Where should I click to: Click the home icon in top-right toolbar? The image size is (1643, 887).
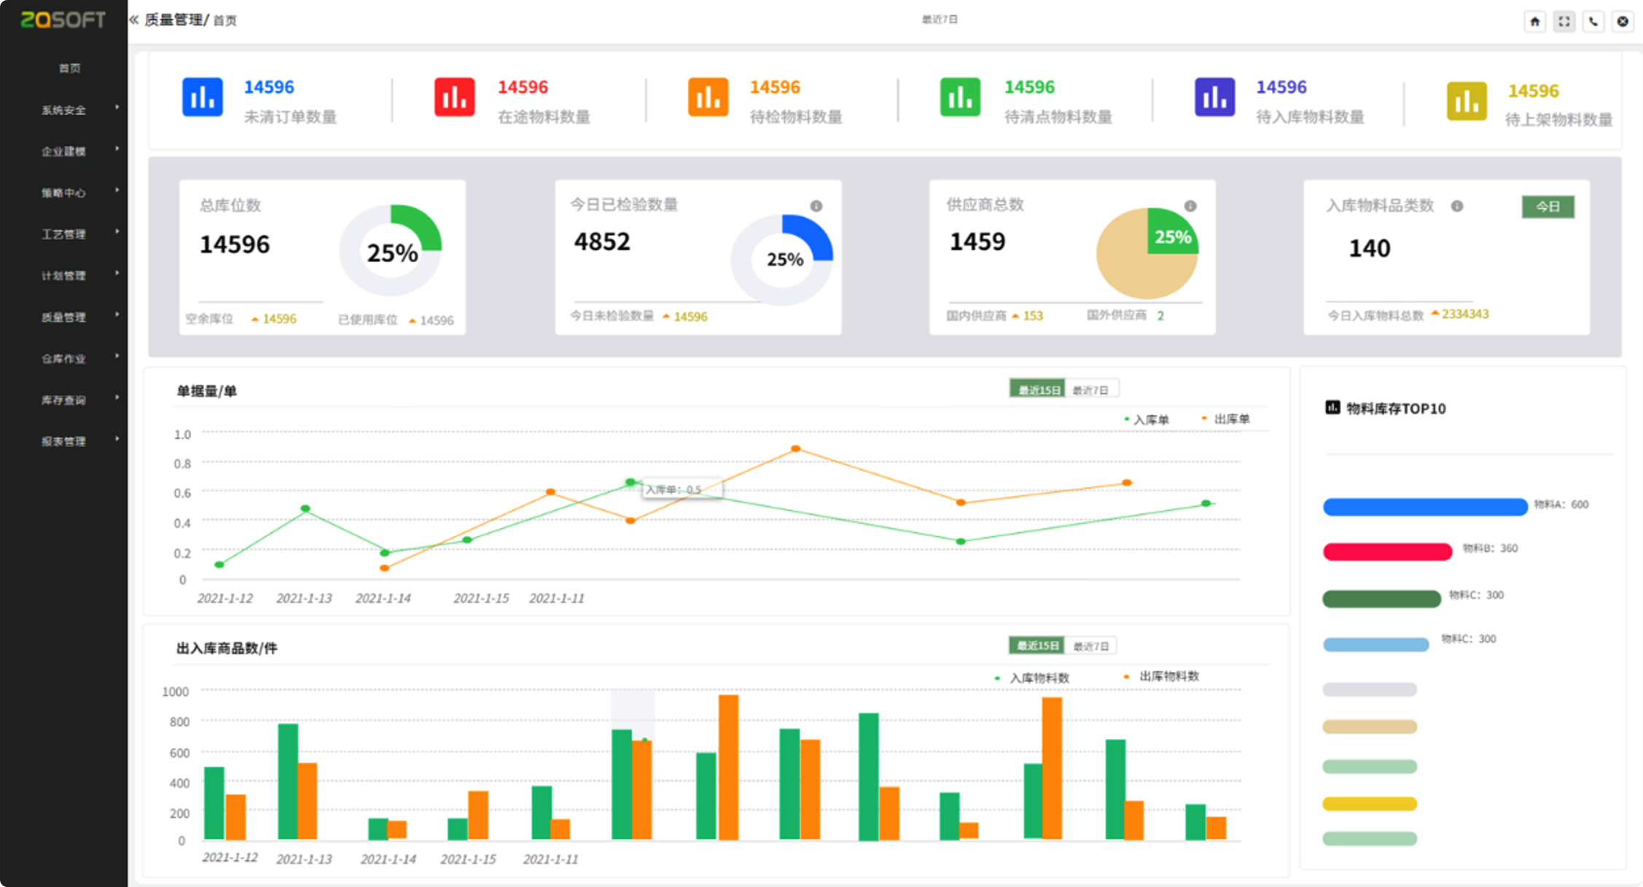tap(1534, 21)
